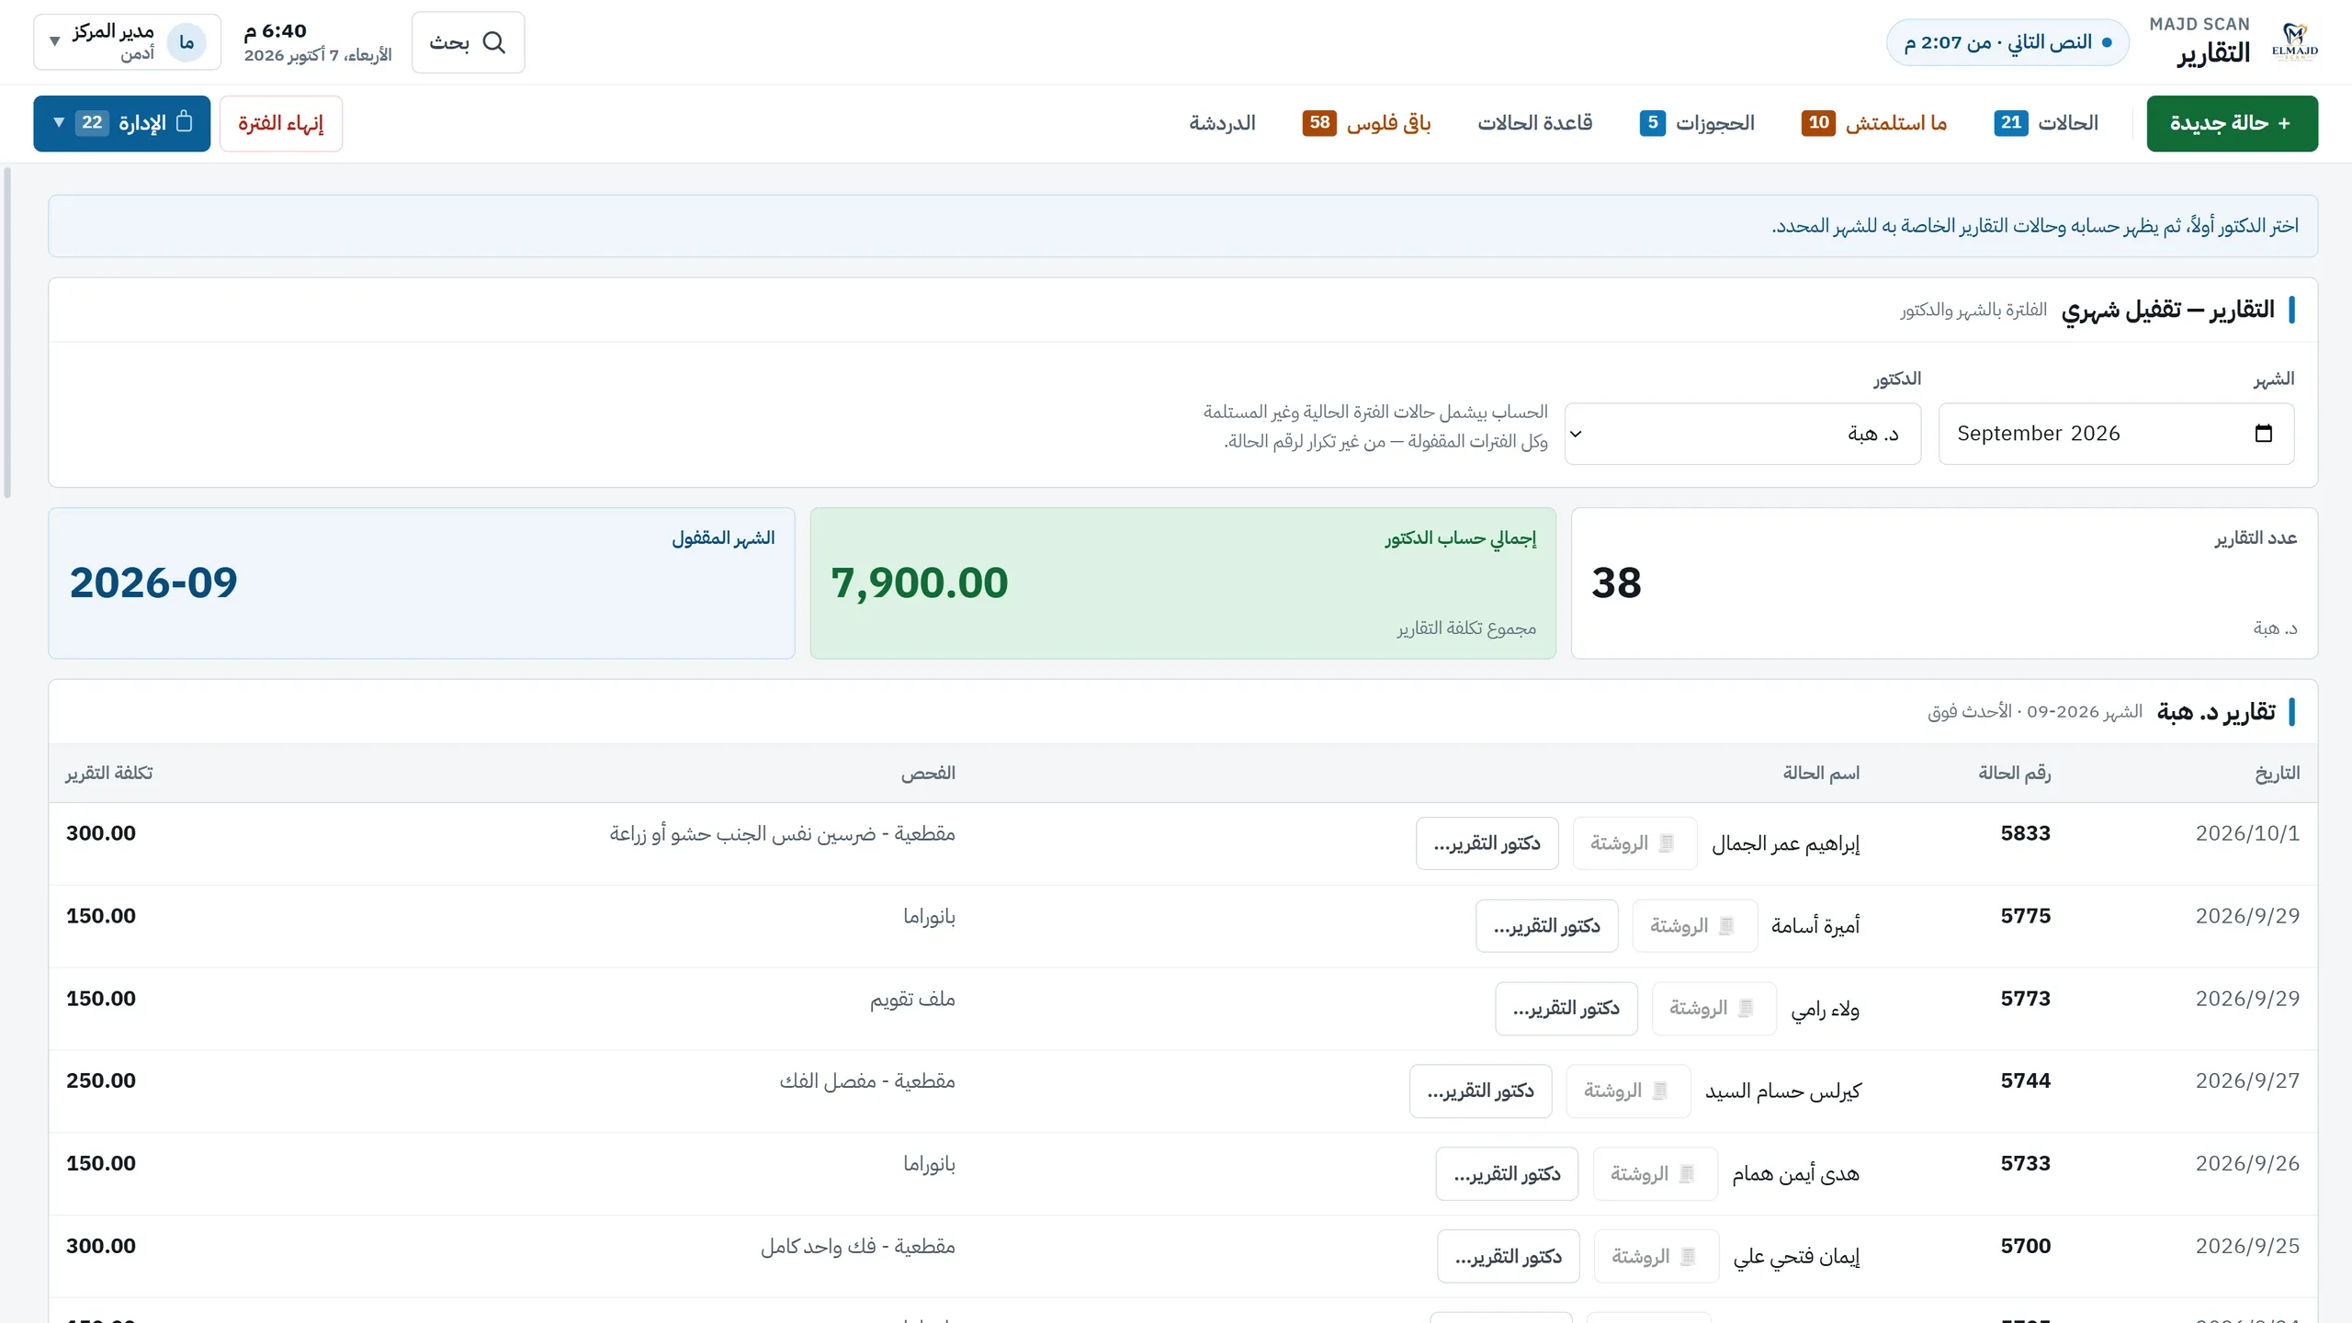
Task: Open the ما استلمتش tab
Action: pyautogui.click(x=1874, y=123)
